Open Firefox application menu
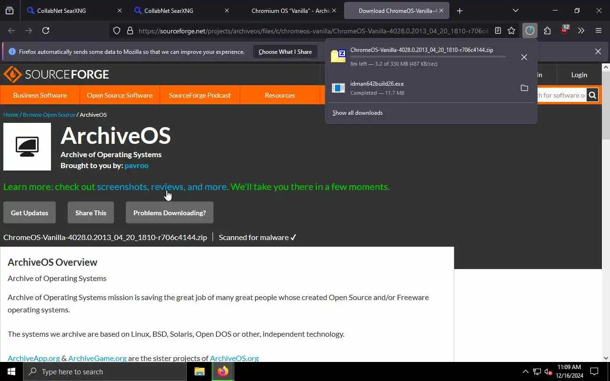 pyautogui.click(x=599, y=30)
